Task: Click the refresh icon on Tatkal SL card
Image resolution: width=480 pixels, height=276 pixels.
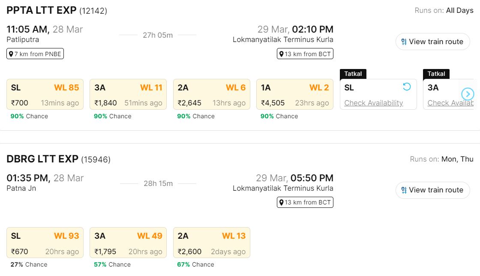Action: tap(407, 87)
